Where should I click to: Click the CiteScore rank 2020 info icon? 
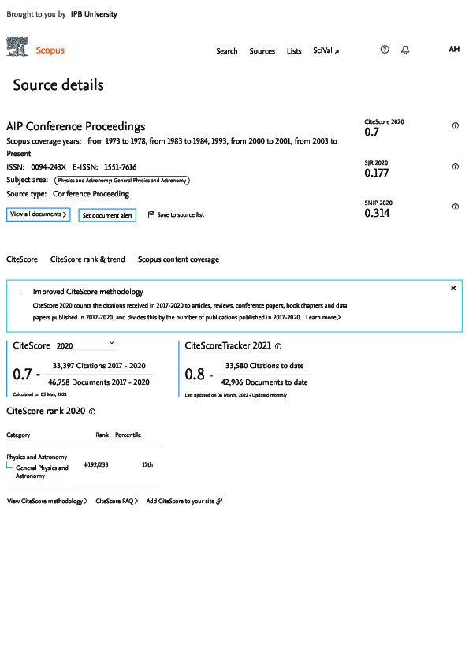click(x=92, y=411)
